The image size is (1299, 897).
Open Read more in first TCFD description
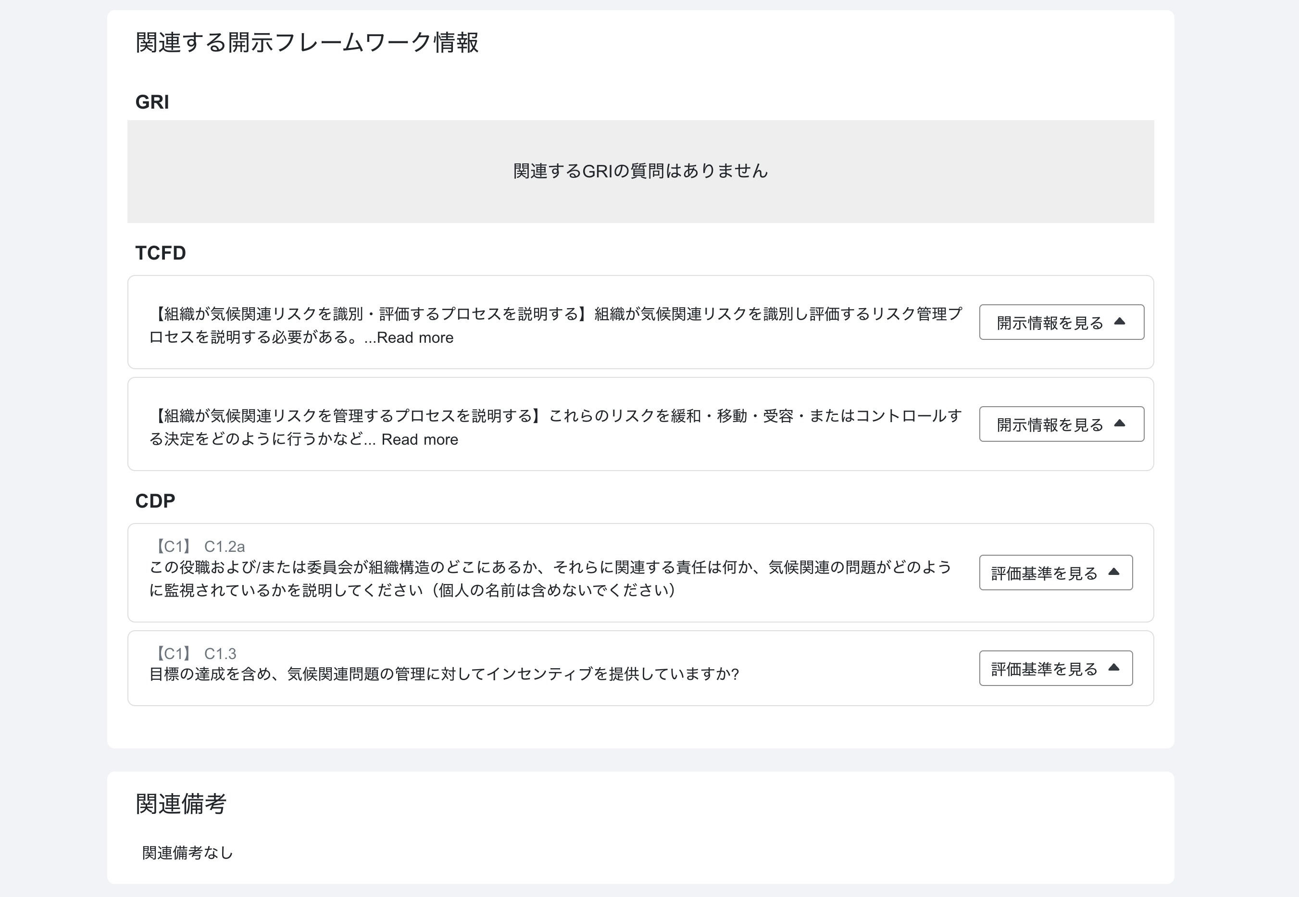(415, 338)
